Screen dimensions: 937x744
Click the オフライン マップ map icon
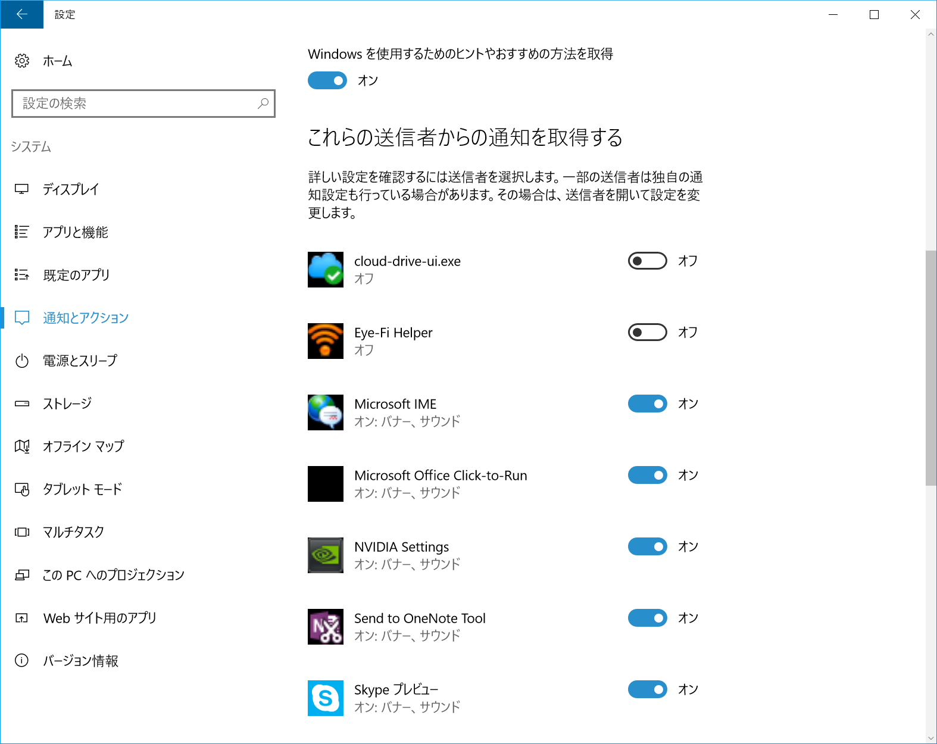pos(22,446)
